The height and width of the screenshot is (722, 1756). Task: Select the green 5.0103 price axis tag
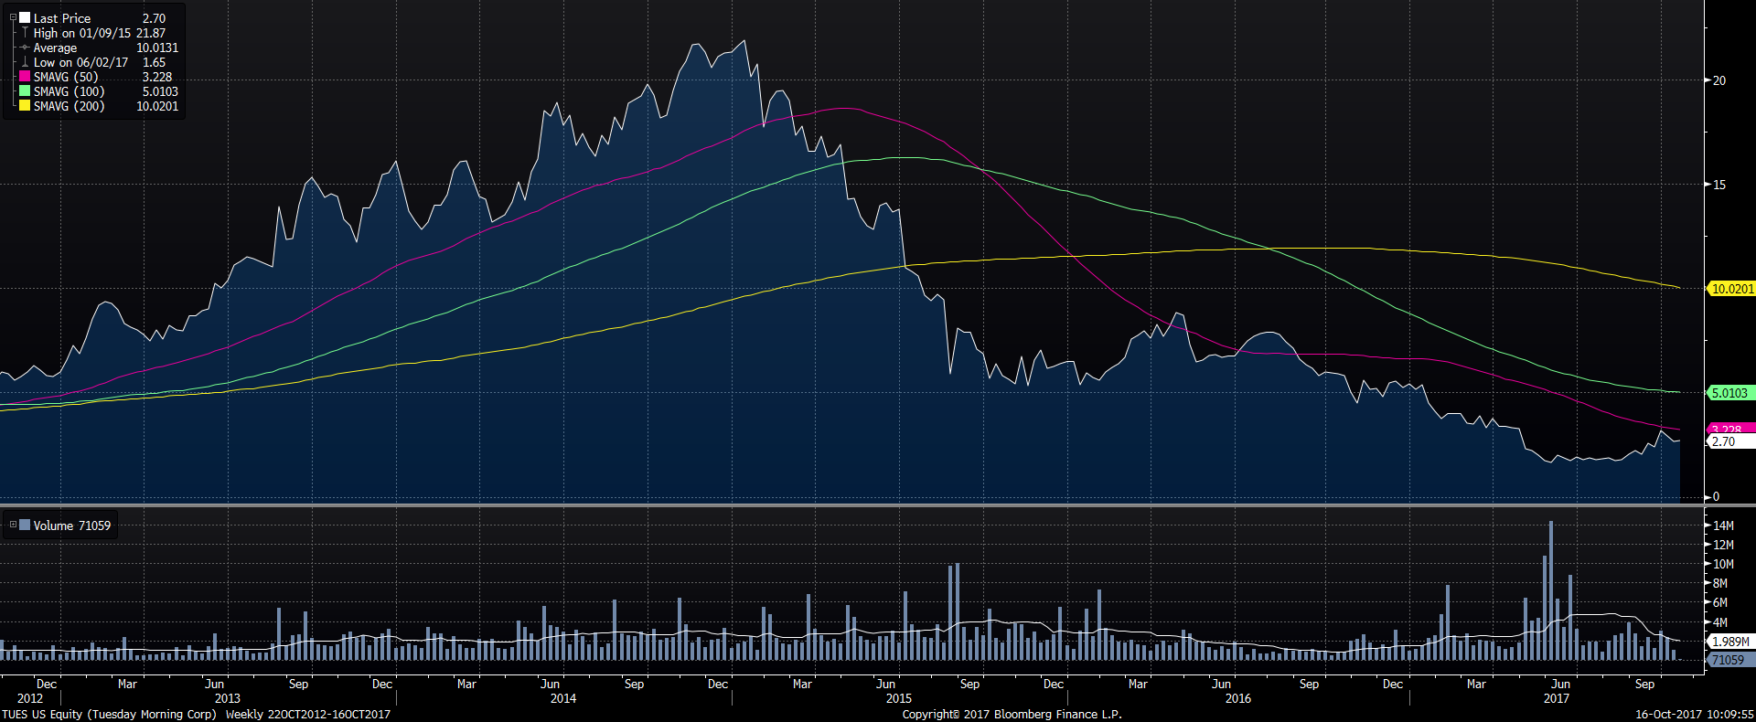click(x=1729, y=393)
